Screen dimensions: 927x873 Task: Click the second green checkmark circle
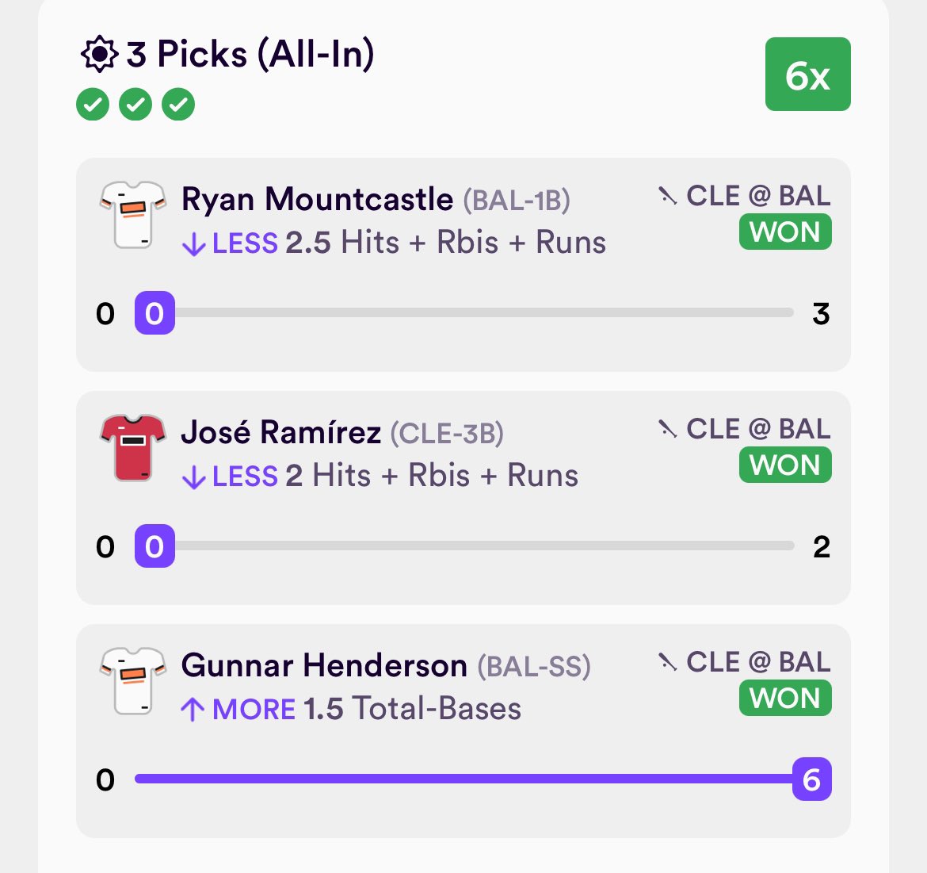(135, 105)
